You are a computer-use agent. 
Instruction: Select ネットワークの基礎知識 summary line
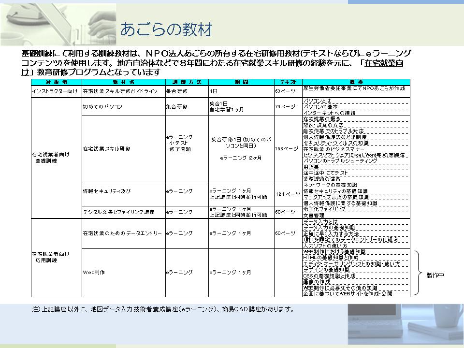click(x=330, y=185)
